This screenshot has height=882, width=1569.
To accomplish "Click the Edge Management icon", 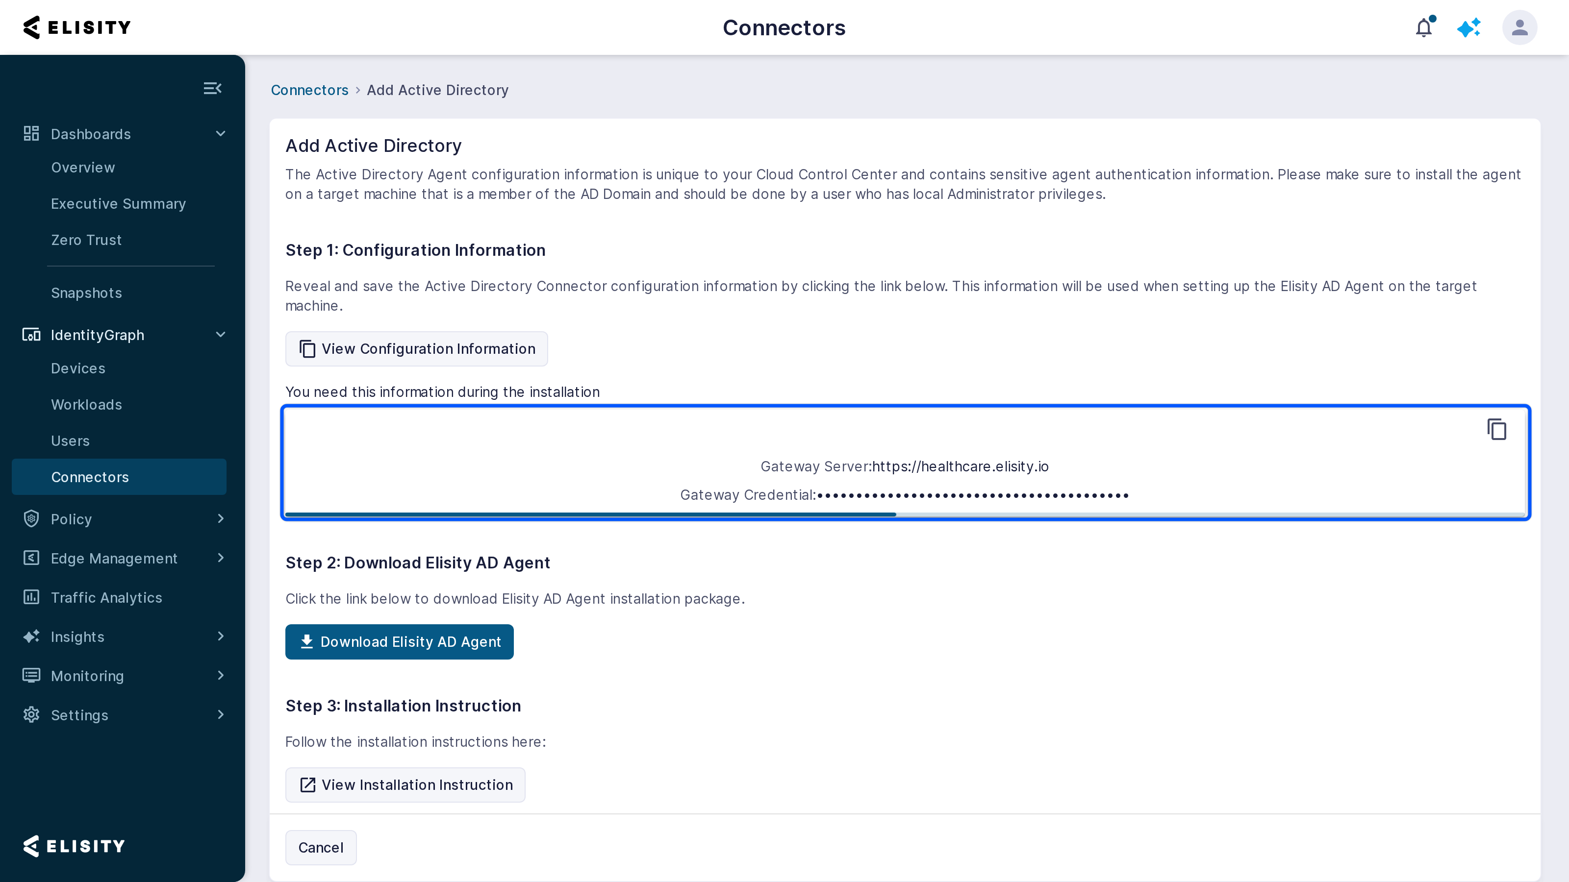I will (31, 558).
